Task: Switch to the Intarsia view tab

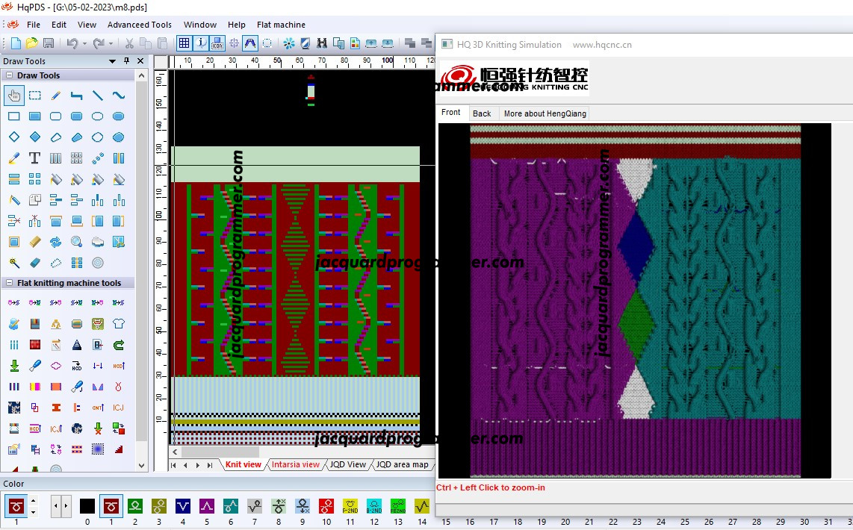Action: click(295, 464)
